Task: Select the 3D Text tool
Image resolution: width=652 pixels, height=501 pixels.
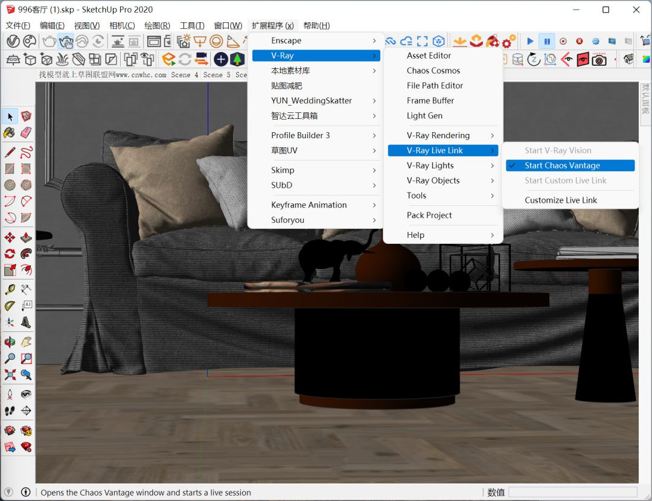Action: tap(26, 322)
